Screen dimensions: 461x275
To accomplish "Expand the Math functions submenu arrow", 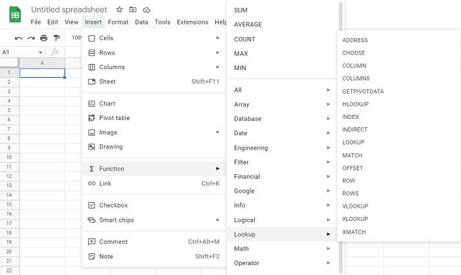I will [329, 249].
